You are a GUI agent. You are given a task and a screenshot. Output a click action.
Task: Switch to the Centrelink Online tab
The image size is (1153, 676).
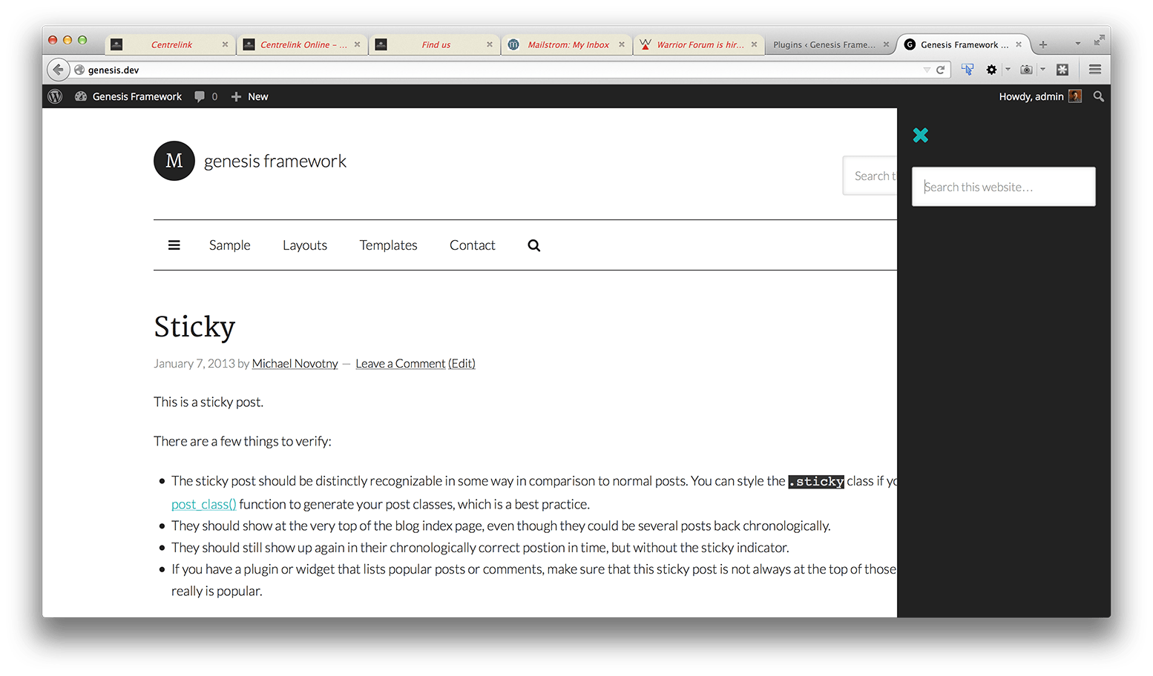pyautogui.click(x=301, y=44)
